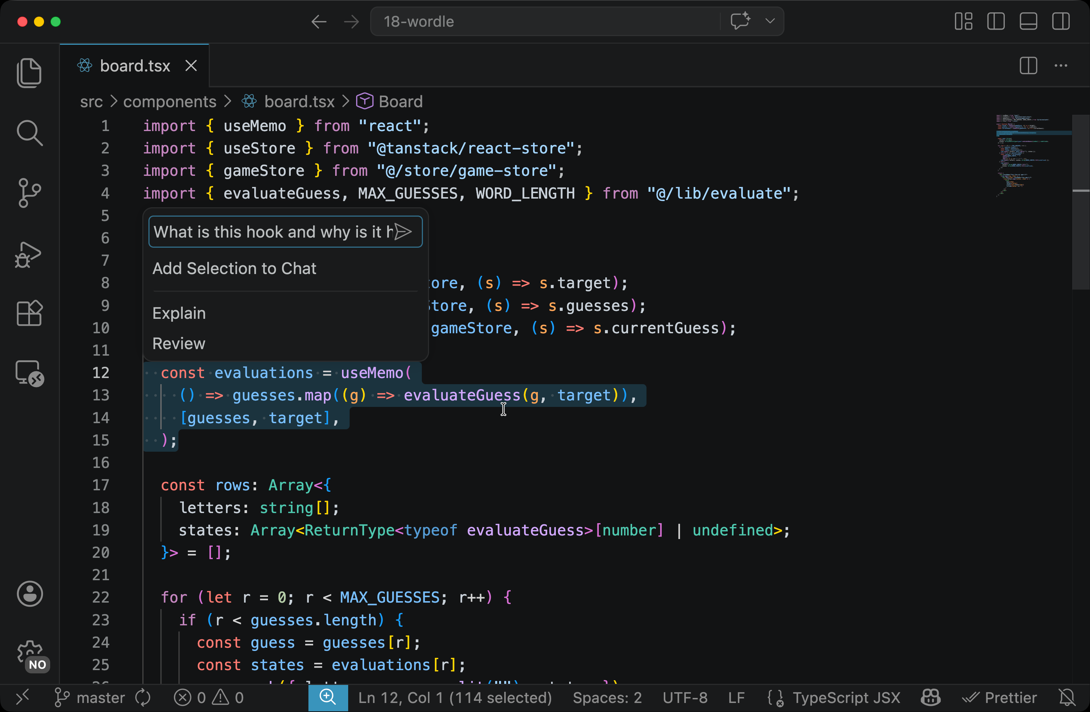Click 'evaluateGuess' call on line 13
The width and height of the screenshot is (1090, 712).
462,395
